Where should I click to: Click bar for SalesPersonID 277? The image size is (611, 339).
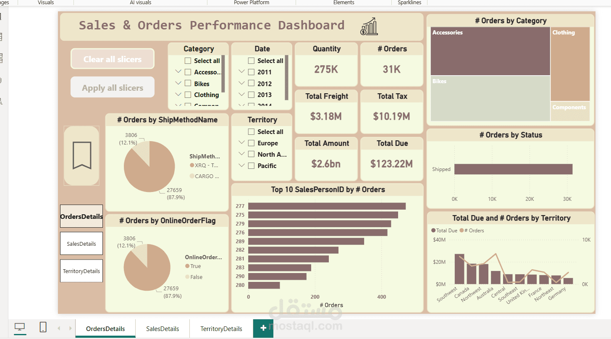pyautogui.click(x=327, y=206)
